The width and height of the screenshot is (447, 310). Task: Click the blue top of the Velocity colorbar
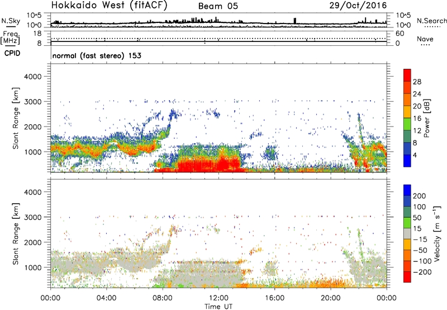click(407, 190)
